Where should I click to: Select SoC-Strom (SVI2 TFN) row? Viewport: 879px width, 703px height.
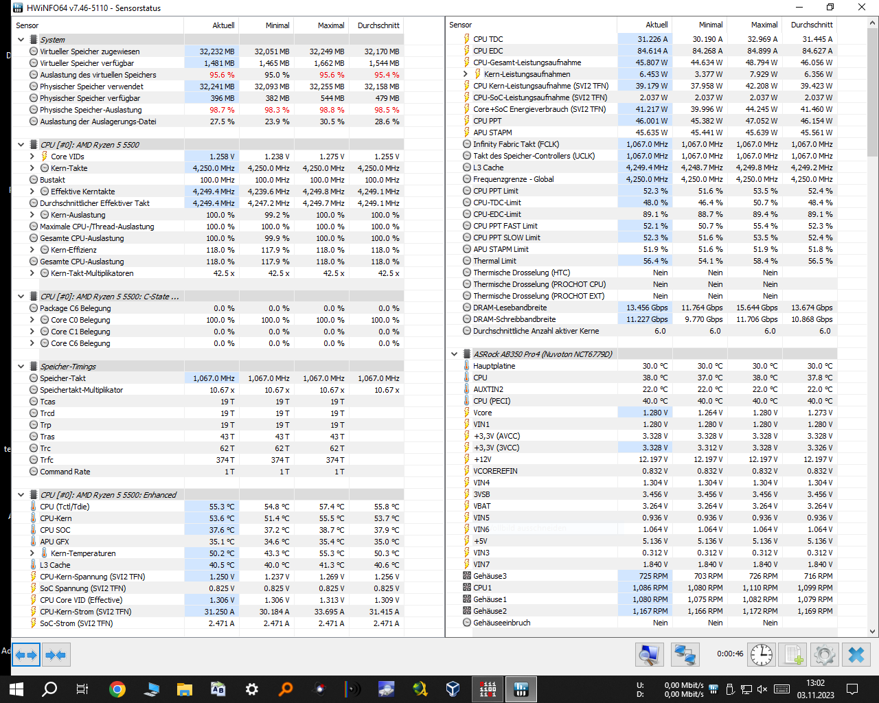208,623
